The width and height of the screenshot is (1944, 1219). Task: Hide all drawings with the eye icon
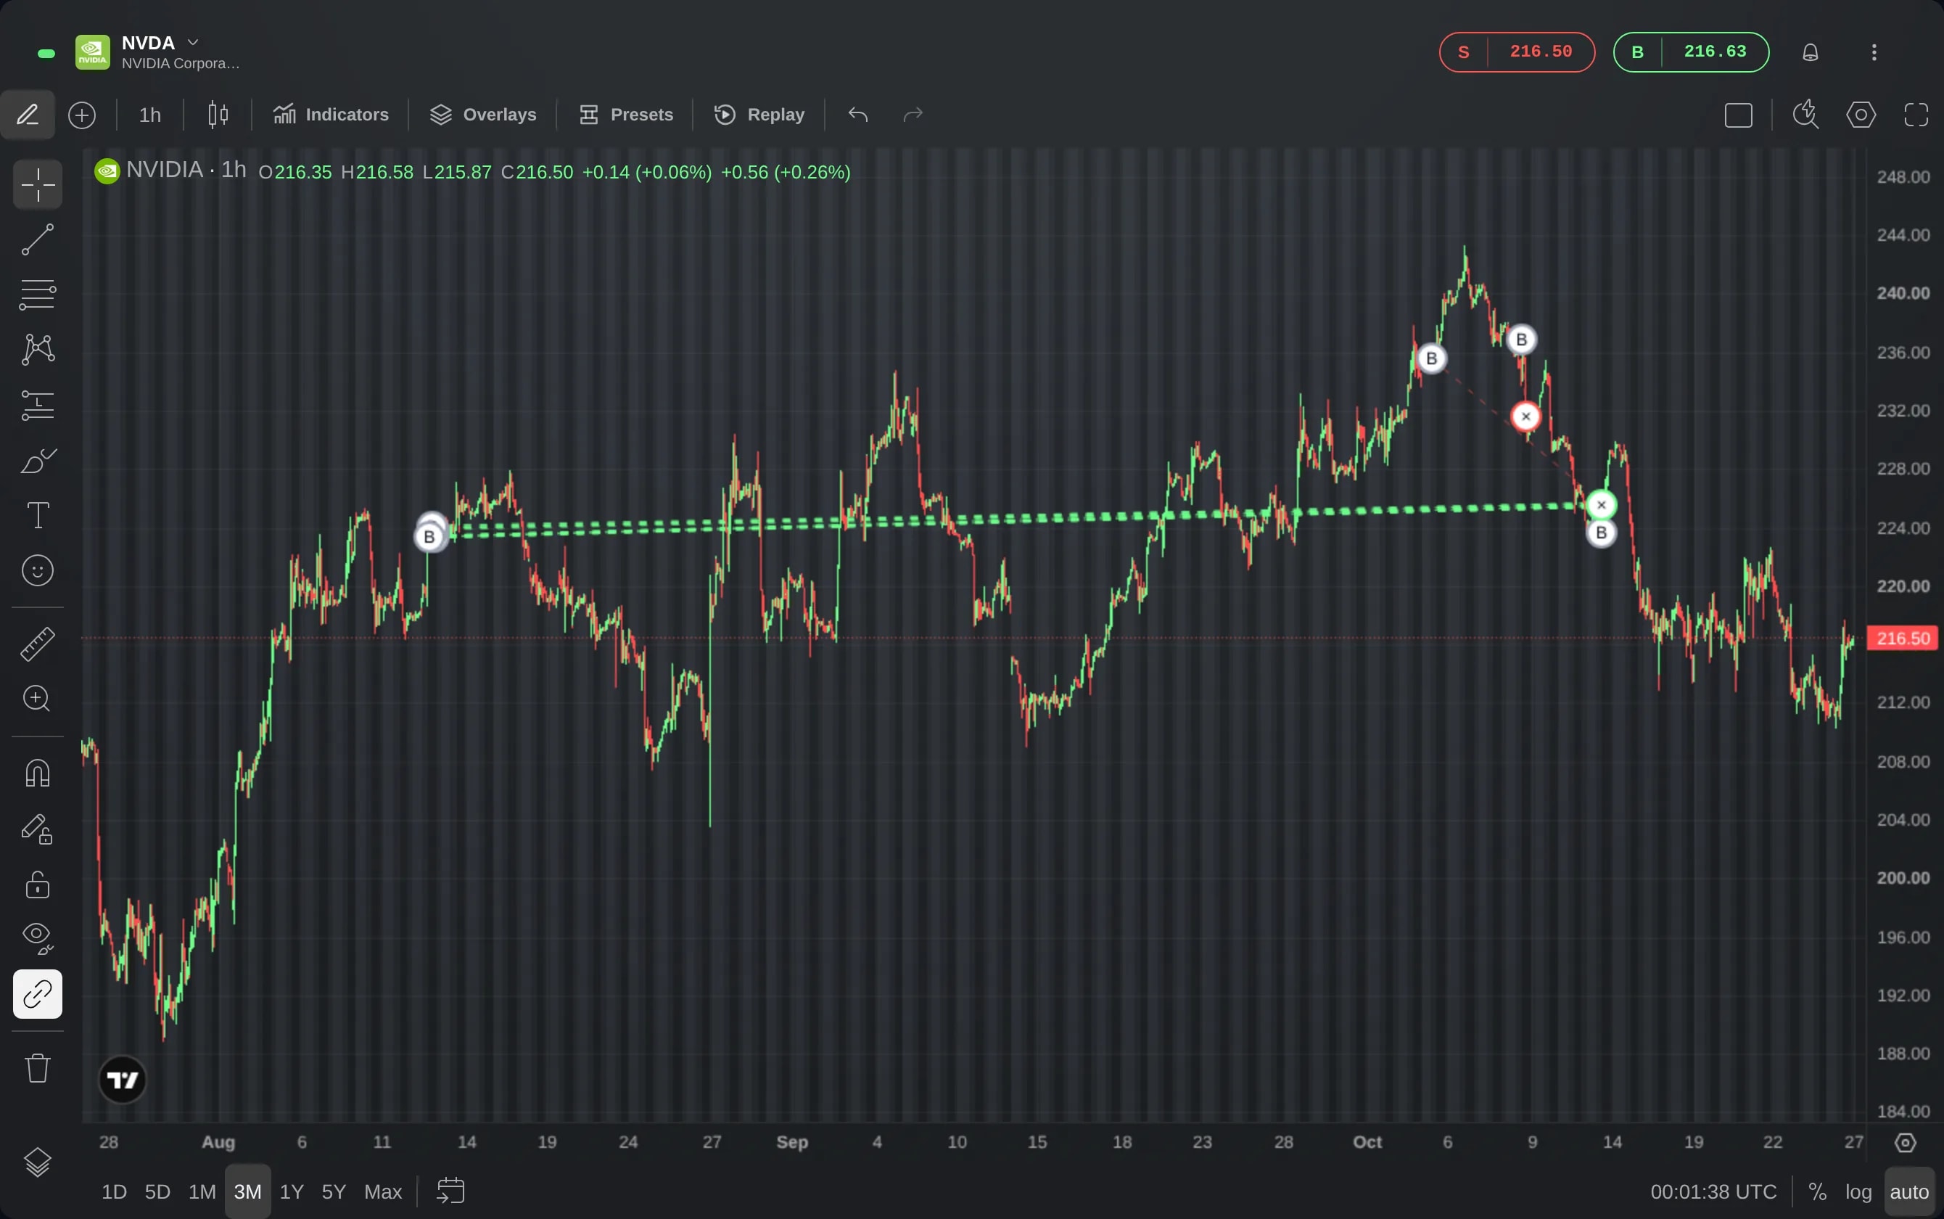(37, 938)
